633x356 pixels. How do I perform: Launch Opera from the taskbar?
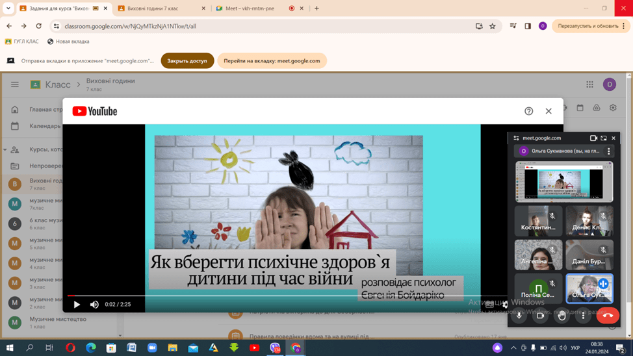click(70, 348)
